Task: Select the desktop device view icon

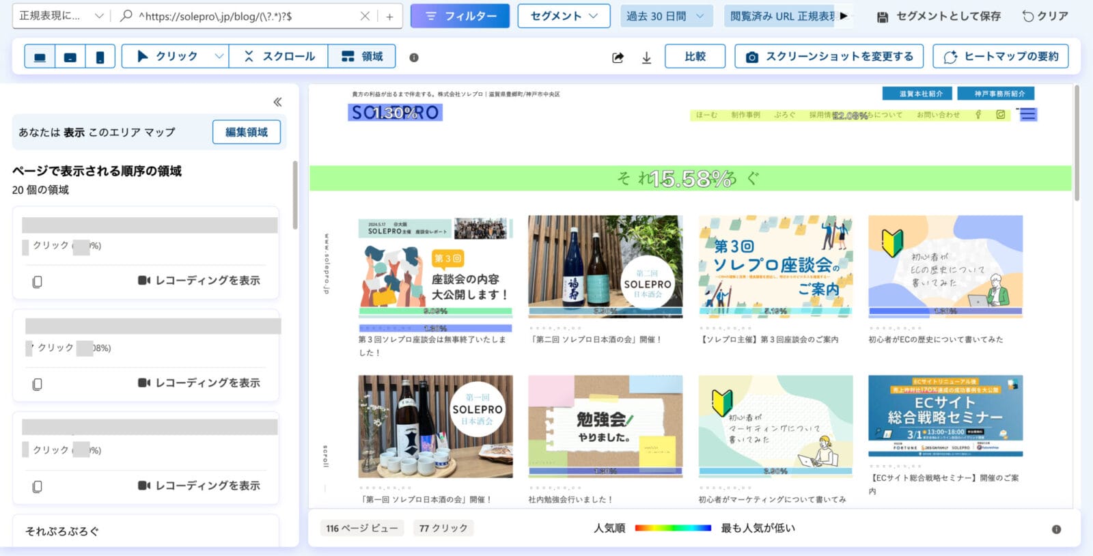Action: pyautogui.click(x=40, y=57)
